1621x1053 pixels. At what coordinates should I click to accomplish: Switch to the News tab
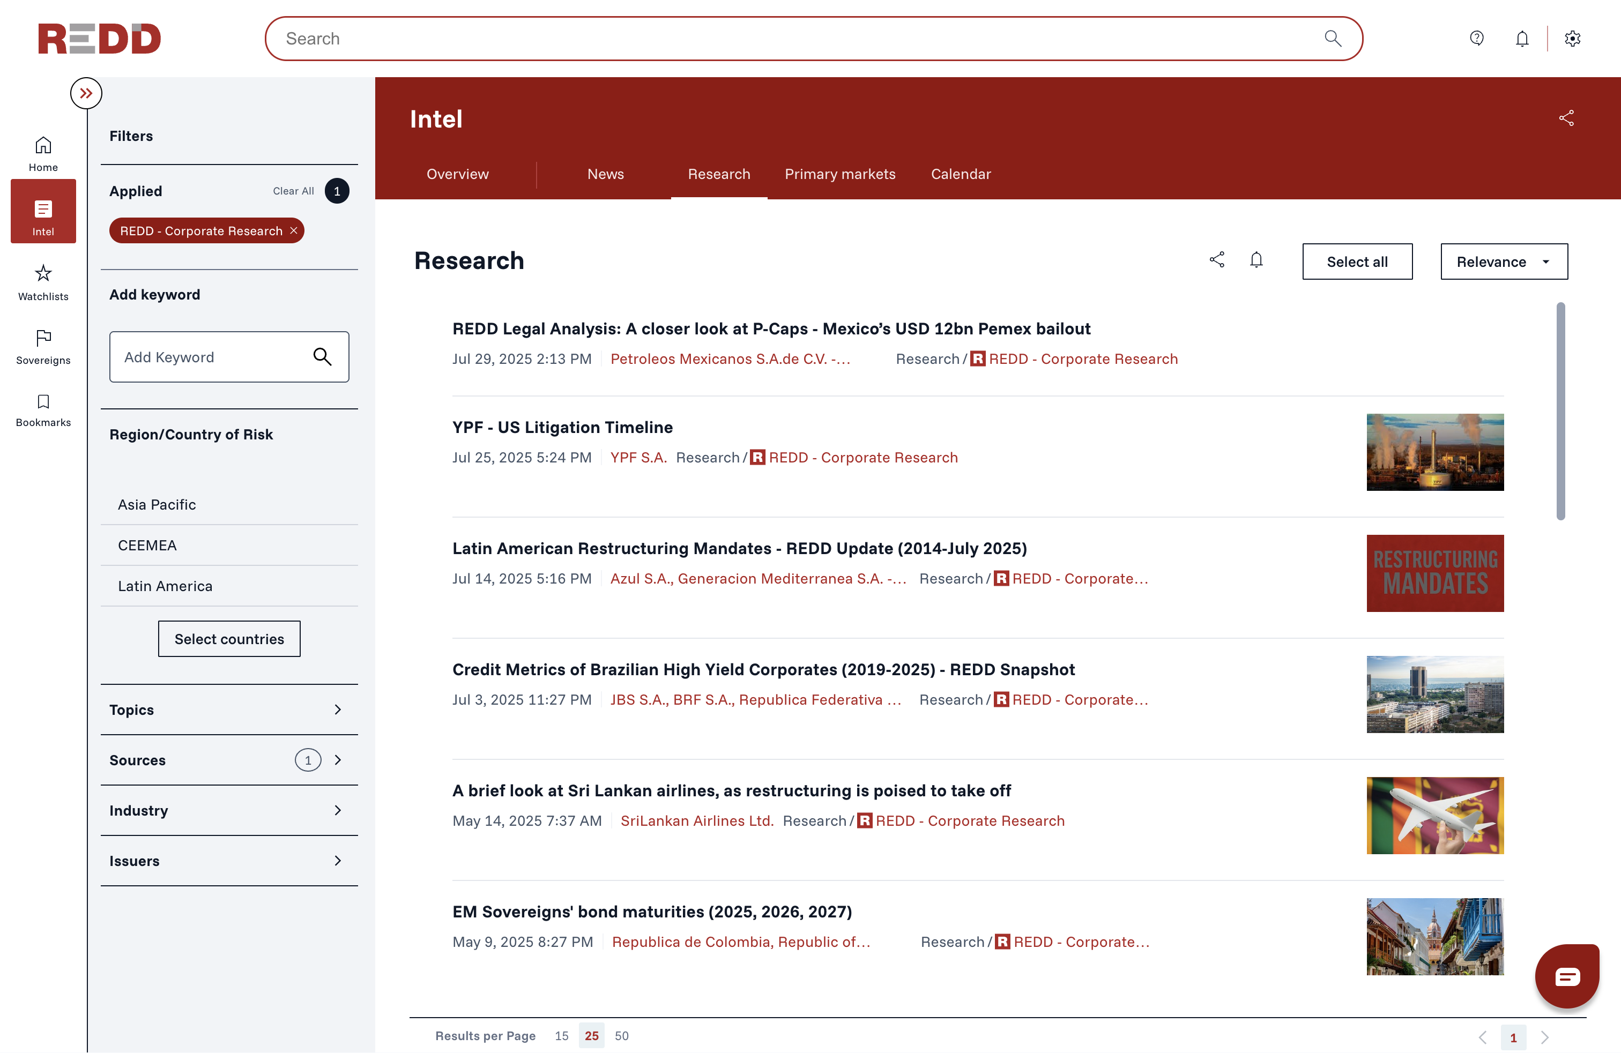pos(605,174)
